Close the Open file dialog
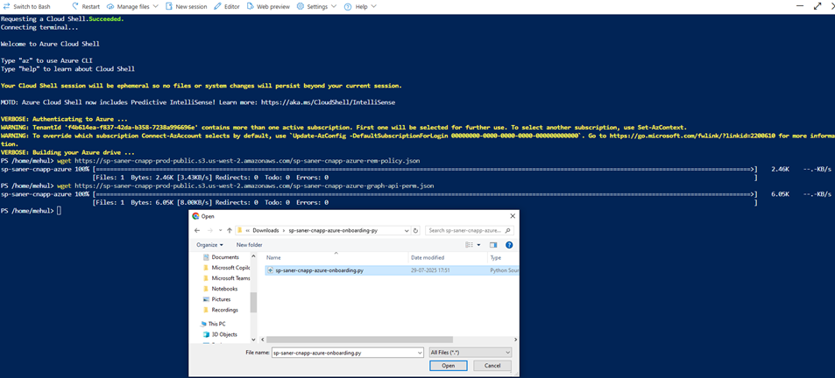 (513, 216)
